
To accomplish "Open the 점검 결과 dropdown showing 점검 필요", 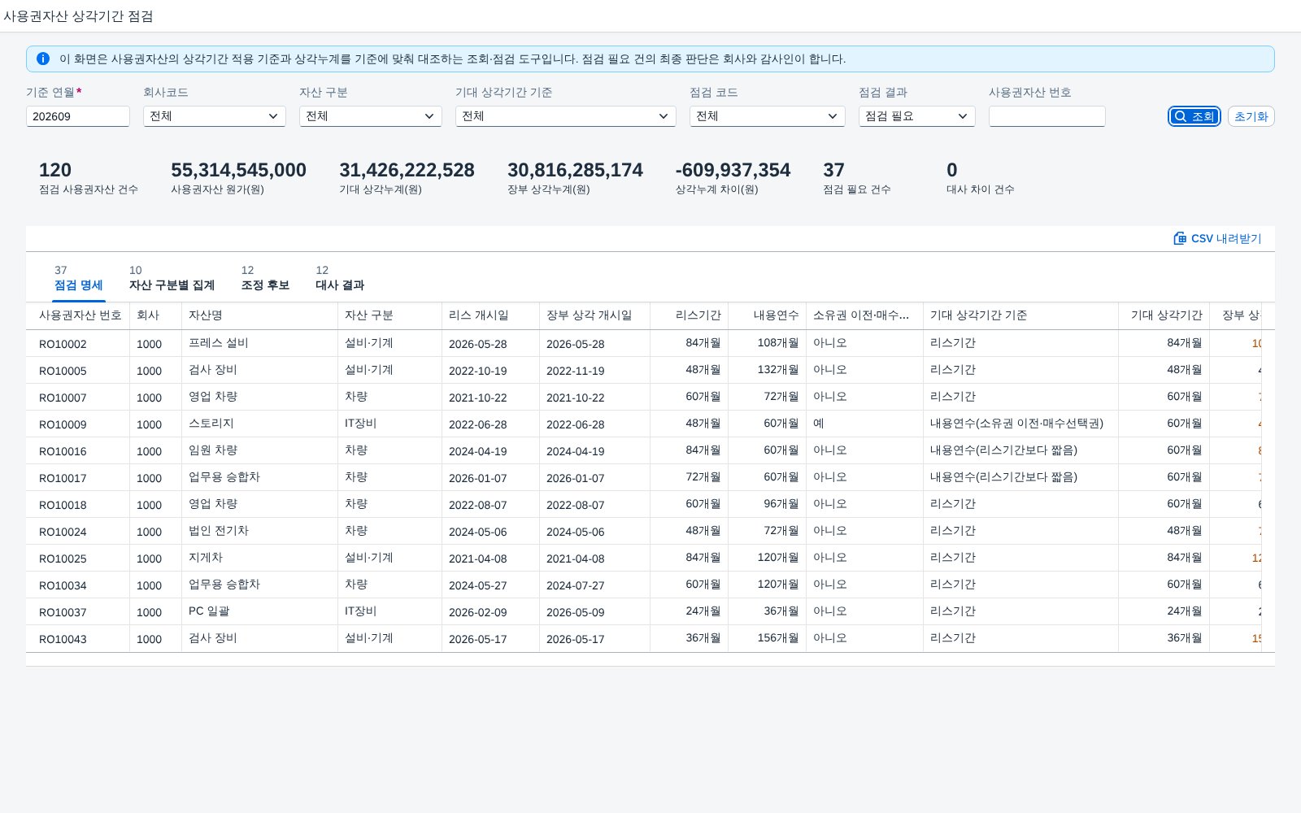I will [x=917, y=116].
